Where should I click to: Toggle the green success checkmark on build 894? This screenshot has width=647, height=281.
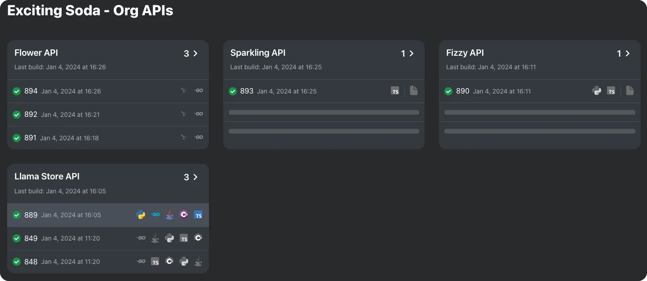click(x=17, y=91)
